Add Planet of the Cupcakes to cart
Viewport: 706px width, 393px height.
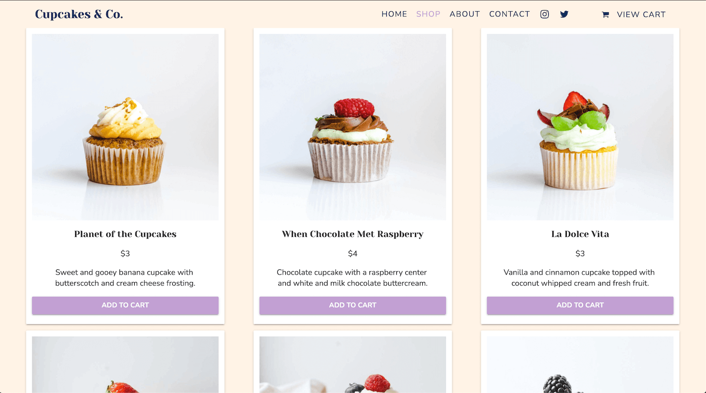(125, 305)
